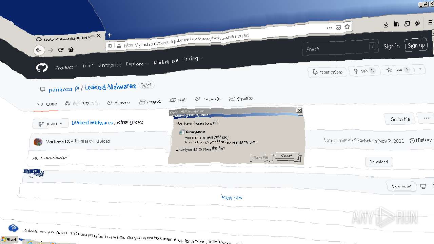Open the browser home page icon
The image size is (434, 244).
click(71, 49)
